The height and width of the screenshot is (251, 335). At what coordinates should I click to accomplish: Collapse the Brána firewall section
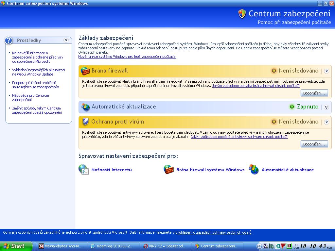(x=326, y=71)
